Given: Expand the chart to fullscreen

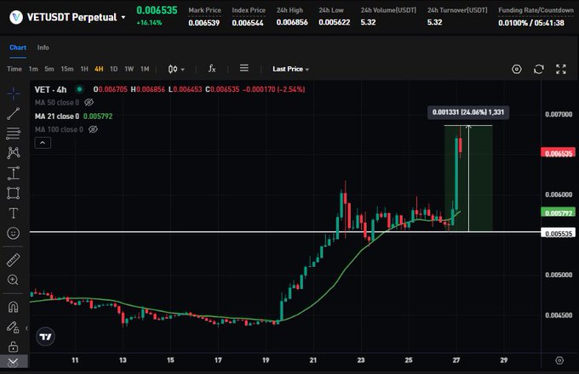Looking at the screenshot, I should pyautogui.click(x=561, y=69).
